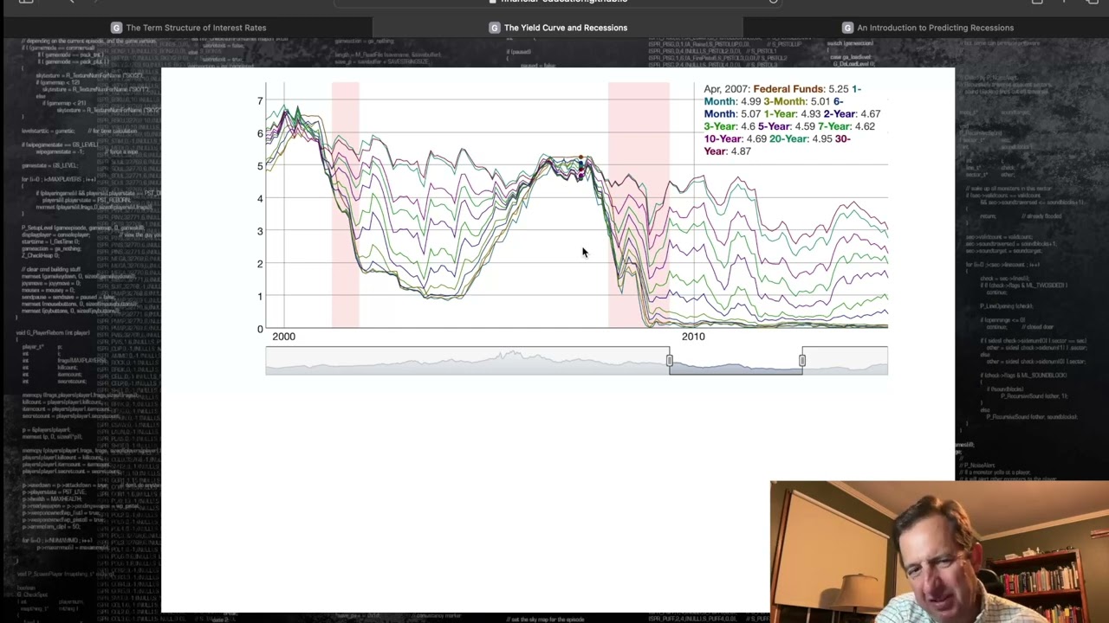This screenshot has height=623, width=1109.
Task: Click the 'Apr, 2007:' date label
Action: click(727, 89)
